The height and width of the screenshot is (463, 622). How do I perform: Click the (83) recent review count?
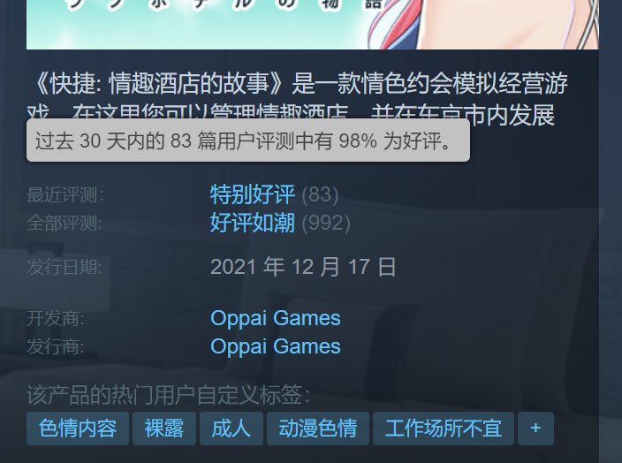coord(320,194)
